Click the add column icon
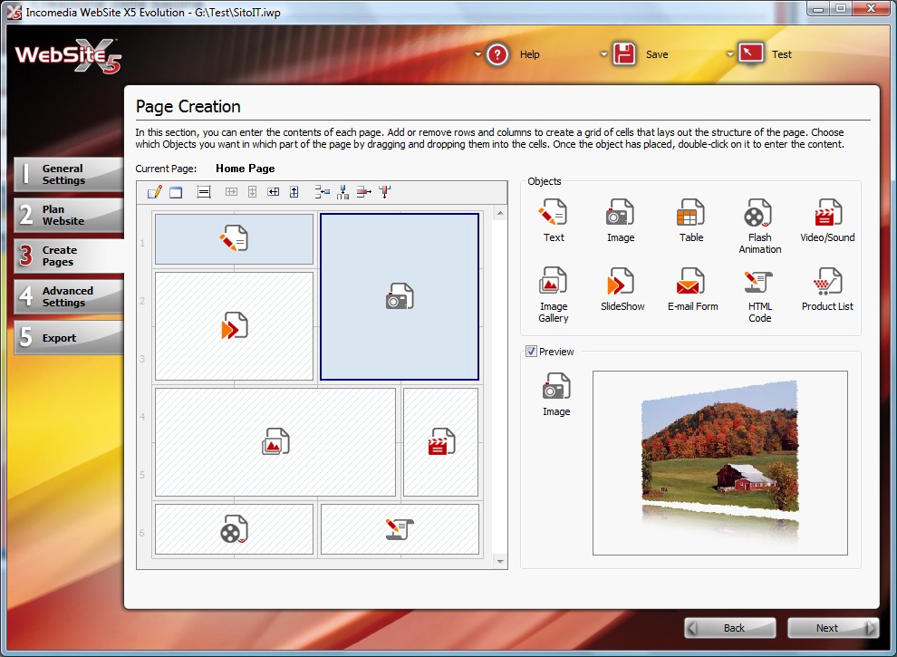This screenshot has height=657, width=897. [x=342, y=192]
